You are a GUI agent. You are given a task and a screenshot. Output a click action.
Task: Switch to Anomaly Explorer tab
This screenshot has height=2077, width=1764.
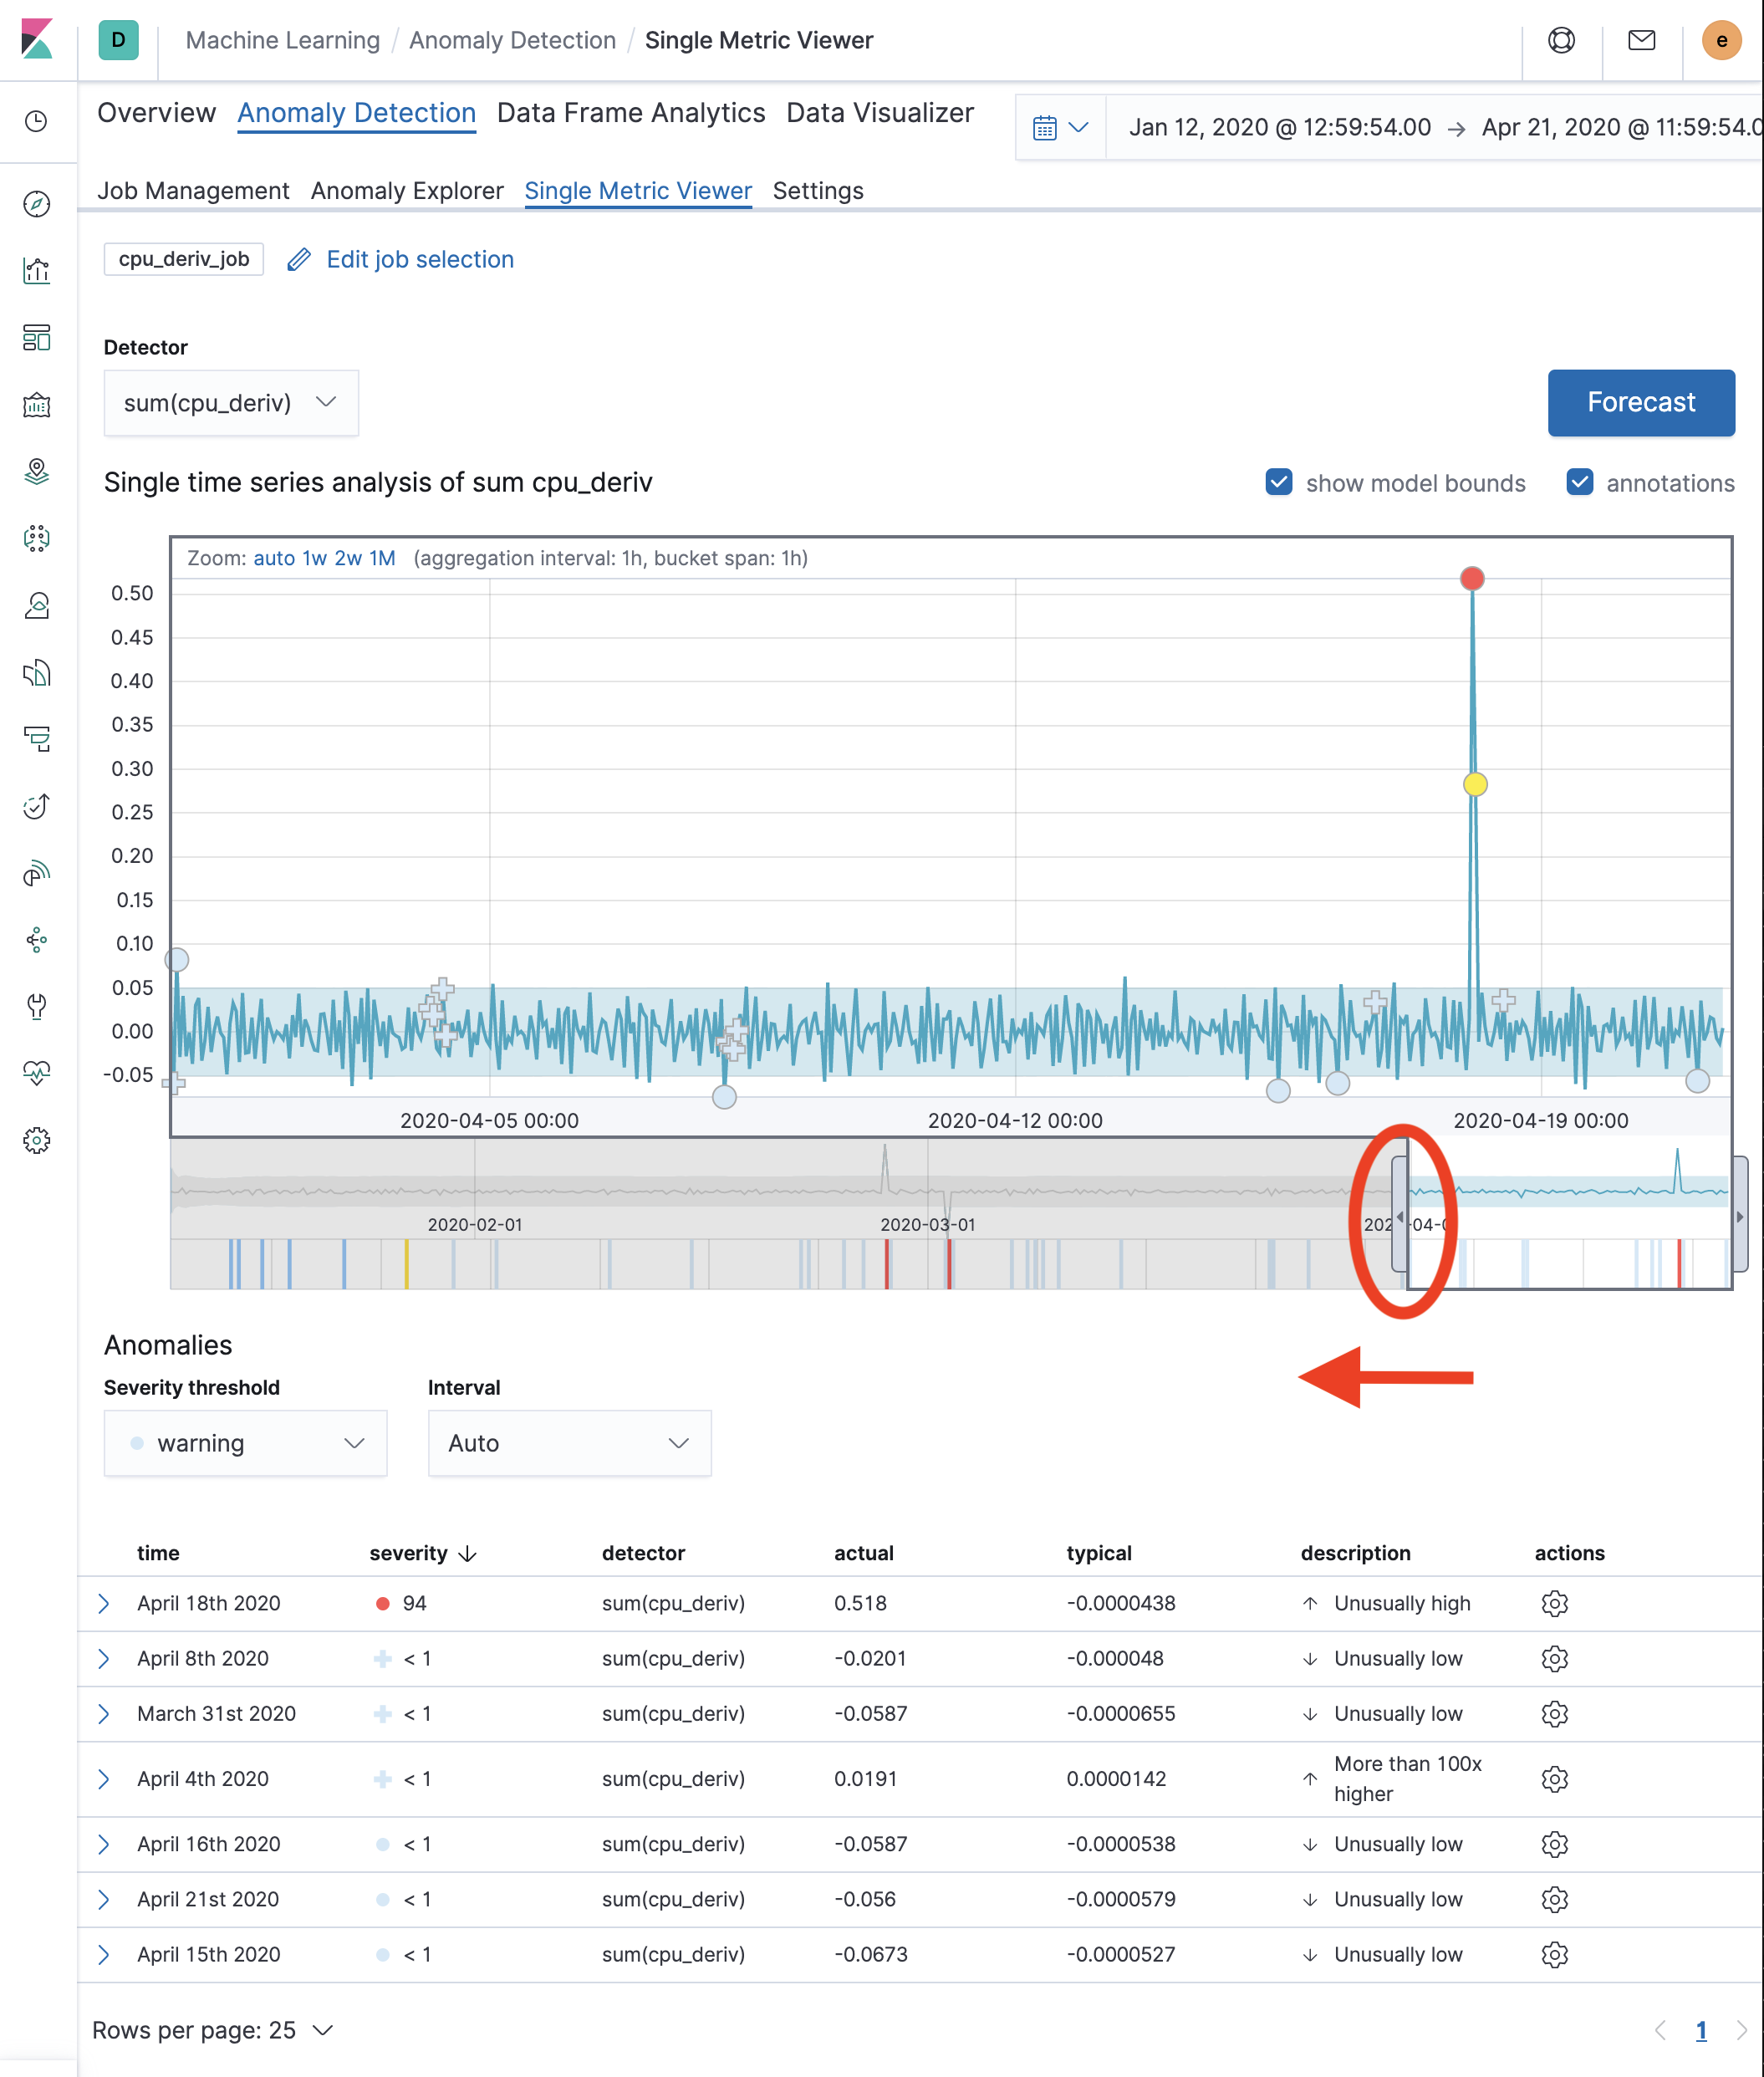(x=407, y=190)
